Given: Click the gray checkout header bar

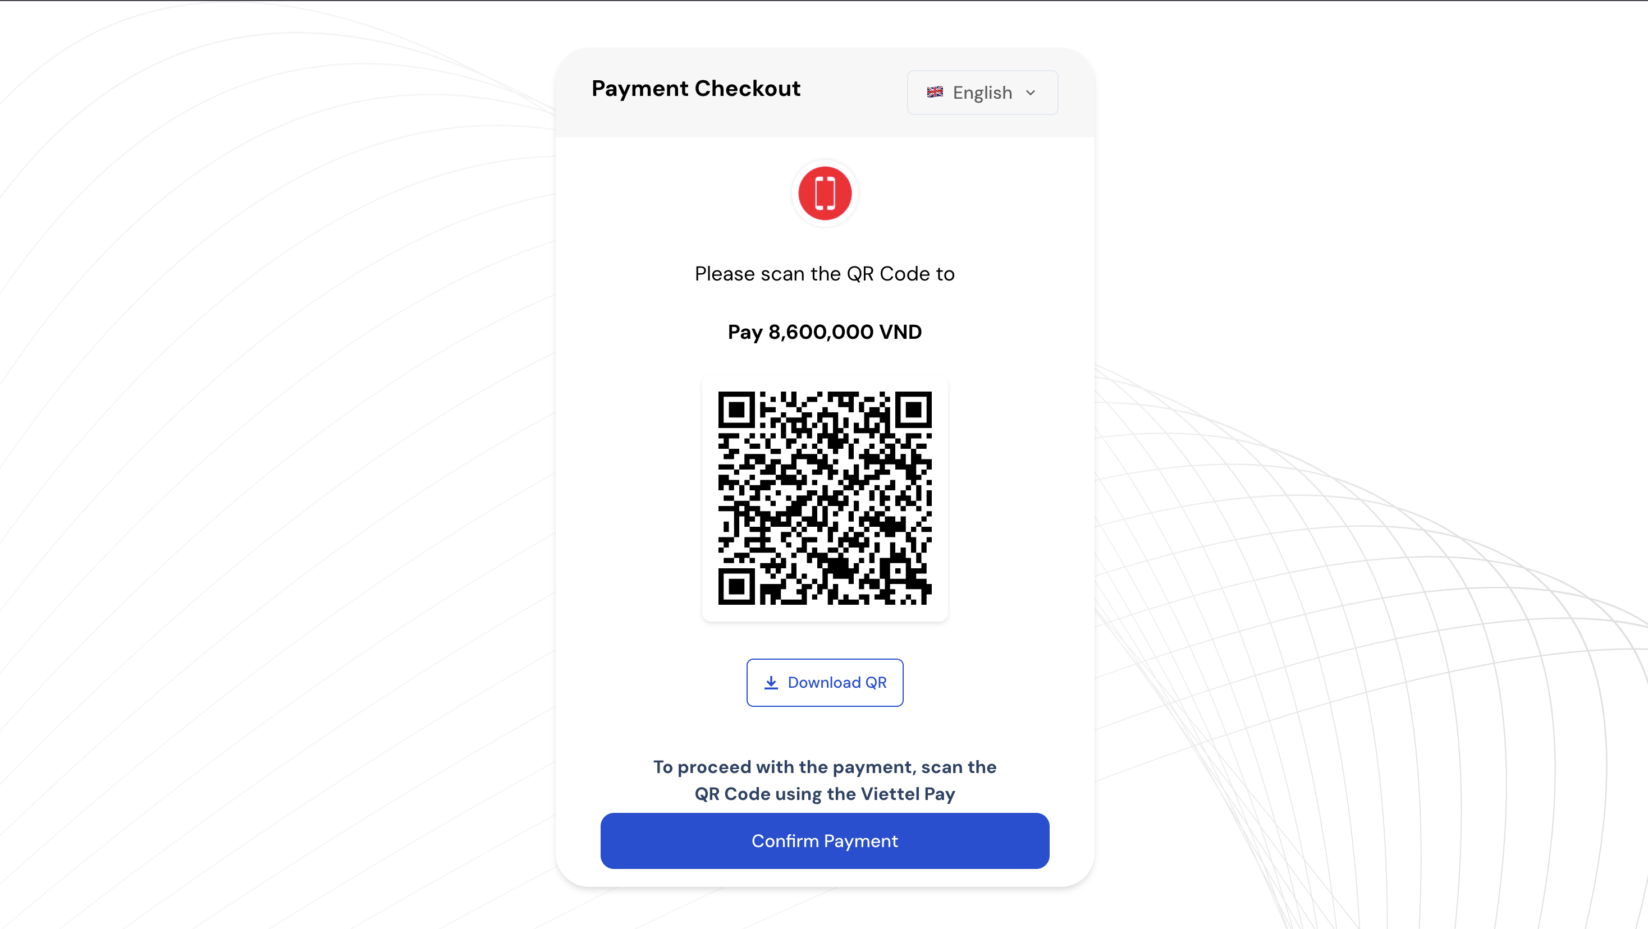Looking at the screenshot, I should pos(825,93).
